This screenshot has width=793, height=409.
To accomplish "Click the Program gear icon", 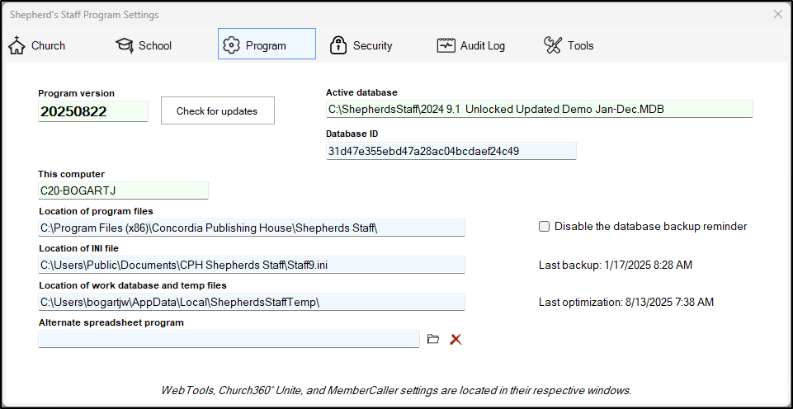I will (x=232, y=45).
